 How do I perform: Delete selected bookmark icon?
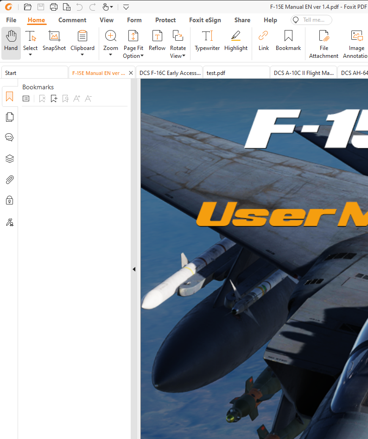coord(42,99)
